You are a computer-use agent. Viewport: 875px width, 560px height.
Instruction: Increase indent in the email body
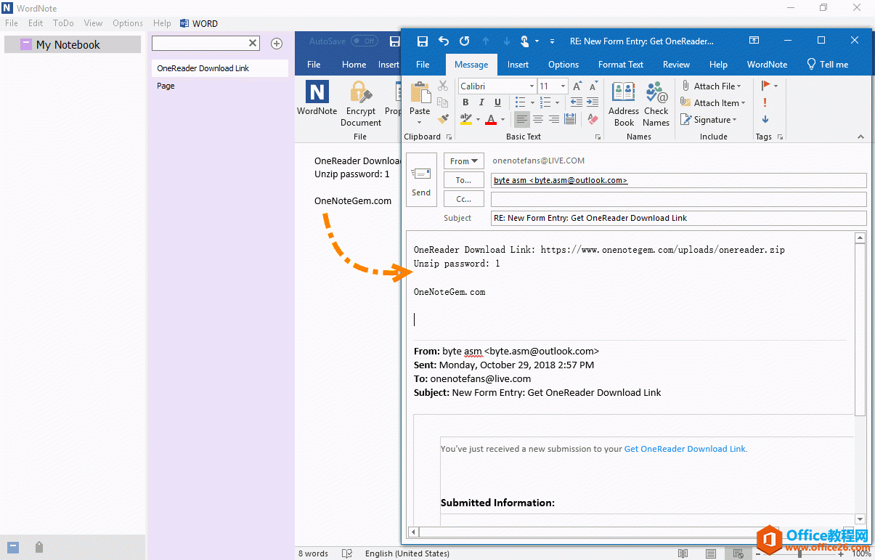(592, 102)
